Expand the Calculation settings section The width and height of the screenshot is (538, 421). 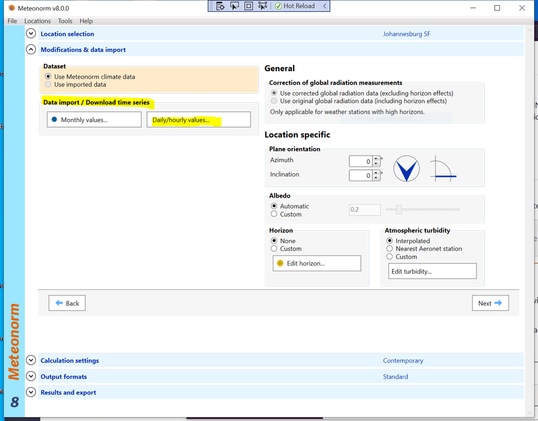click(x=31, y=360)
